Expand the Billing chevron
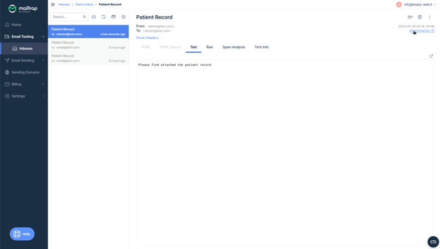The width and height of the screenshot is (440, 249). pyautogui.click(x=43, y=84)
